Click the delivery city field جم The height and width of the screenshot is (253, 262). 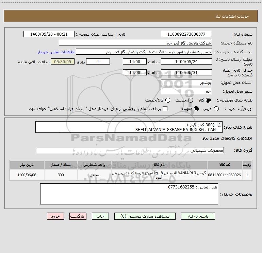186,91
